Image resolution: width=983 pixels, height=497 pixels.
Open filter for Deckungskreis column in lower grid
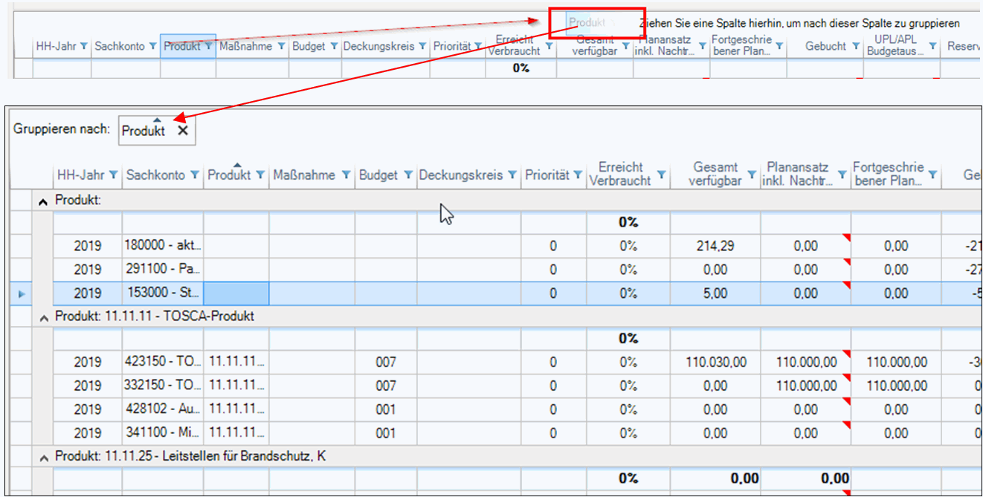(512, 175)
